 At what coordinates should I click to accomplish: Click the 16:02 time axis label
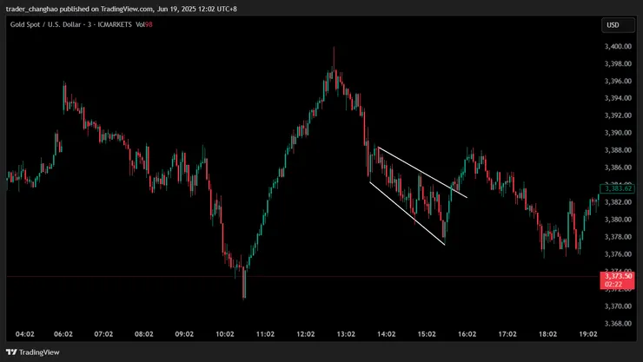point(467,334)
